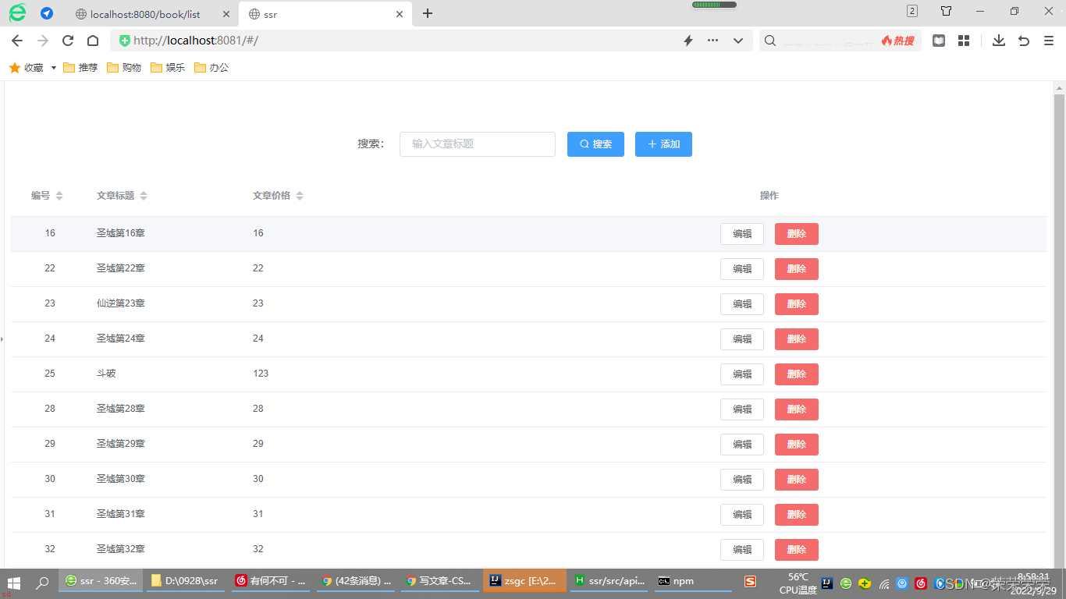The image size is (1066, 599).
Task: Expand the address bar history chevron
Action: 737,41
